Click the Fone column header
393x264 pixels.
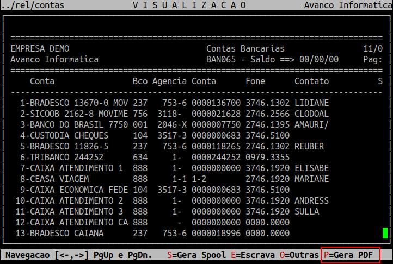(x=255, y=81)
